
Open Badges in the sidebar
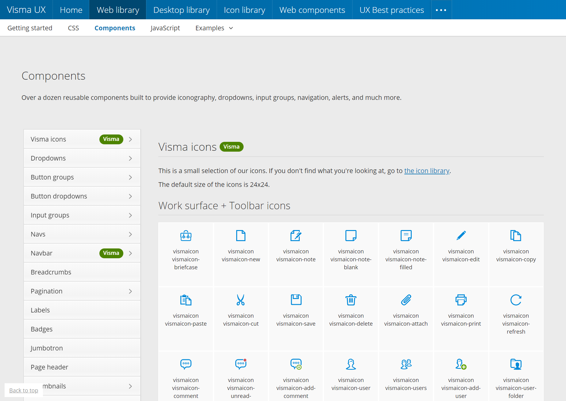coord(82,329)
